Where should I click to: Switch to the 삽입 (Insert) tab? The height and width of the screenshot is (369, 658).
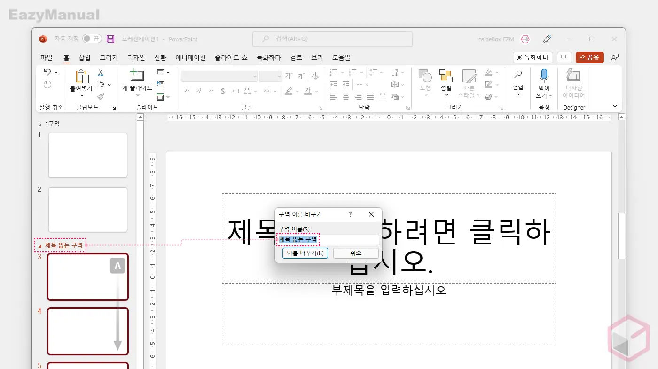click(85, 57)
